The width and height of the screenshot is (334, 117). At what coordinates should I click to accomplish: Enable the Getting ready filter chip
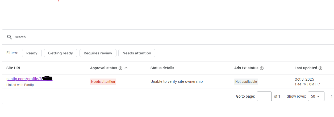tap(60, 53)
